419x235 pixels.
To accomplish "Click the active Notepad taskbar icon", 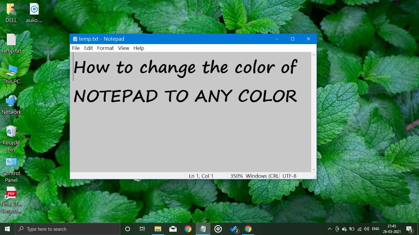I will (x=203, y=229).
